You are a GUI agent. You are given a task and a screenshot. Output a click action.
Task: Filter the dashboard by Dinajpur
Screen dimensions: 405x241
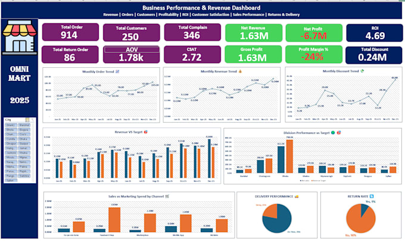click(x=11, y=144)
